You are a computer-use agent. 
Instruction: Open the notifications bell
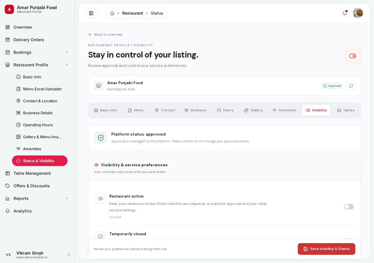click(x=344, y=13)
